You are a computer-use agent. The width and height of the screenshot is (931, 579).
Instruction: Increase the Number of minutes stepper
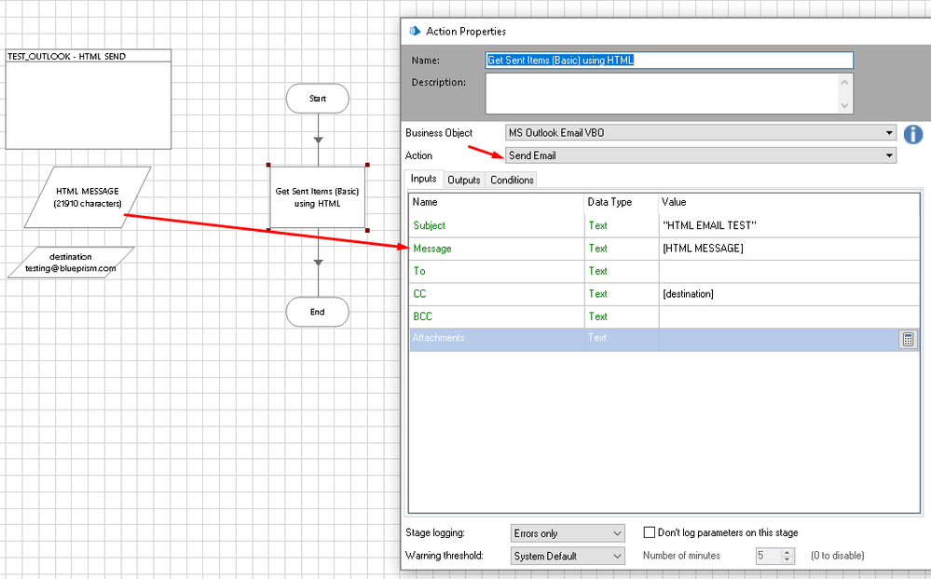coord(787,552)
